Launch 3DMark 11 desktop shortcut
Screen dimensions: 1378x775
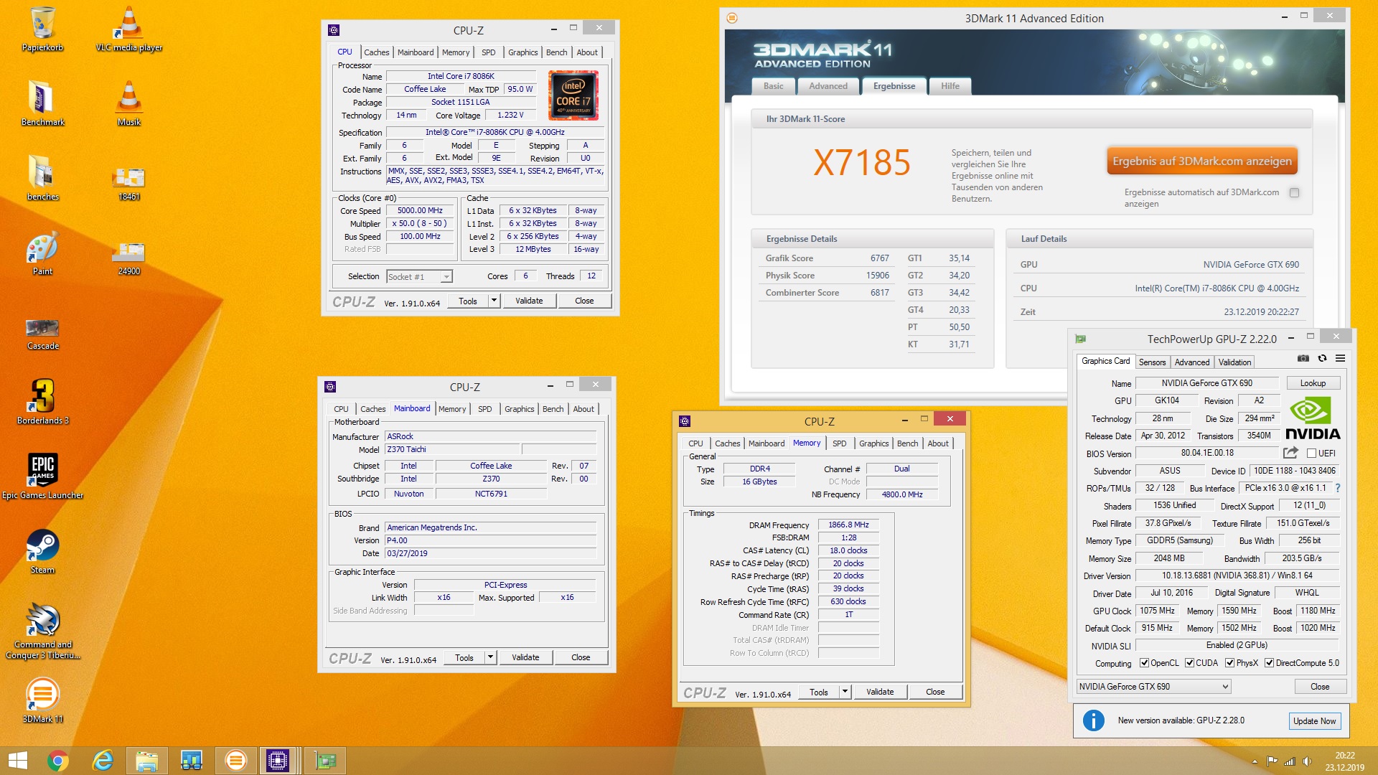pyautogui.click(x=42, y=700)
